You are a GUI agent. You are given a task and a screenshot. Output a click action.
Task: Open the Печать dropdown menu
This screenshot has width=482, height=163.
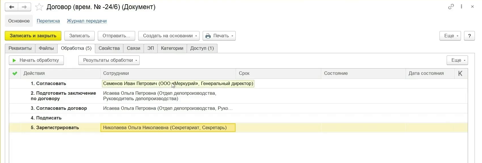click(219, 36)
